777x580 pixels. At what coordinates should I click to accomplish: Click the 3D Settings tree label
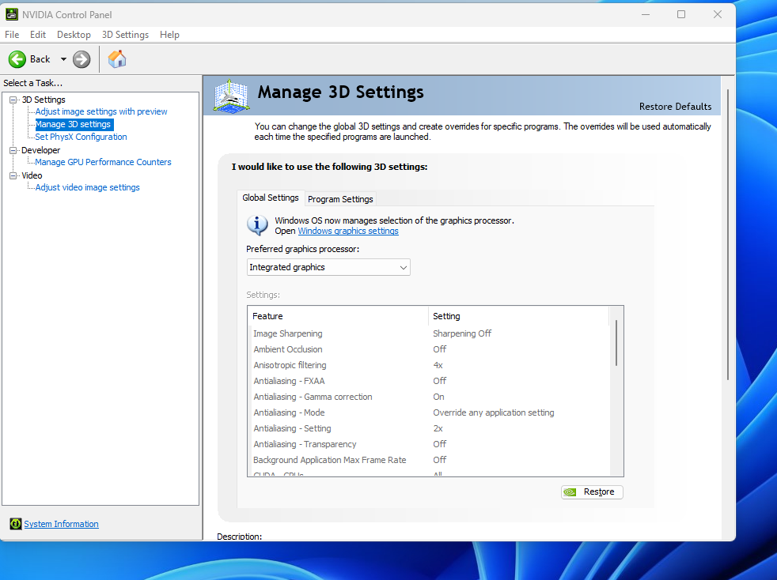43,100
